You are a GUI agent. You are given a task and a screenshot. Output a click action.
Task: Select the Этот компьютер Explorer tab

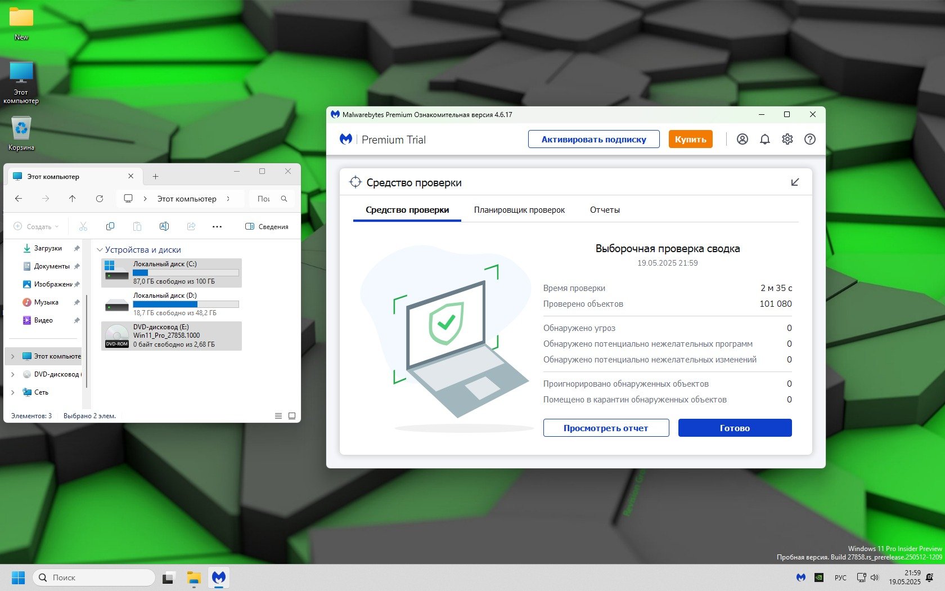pos(73,177)
